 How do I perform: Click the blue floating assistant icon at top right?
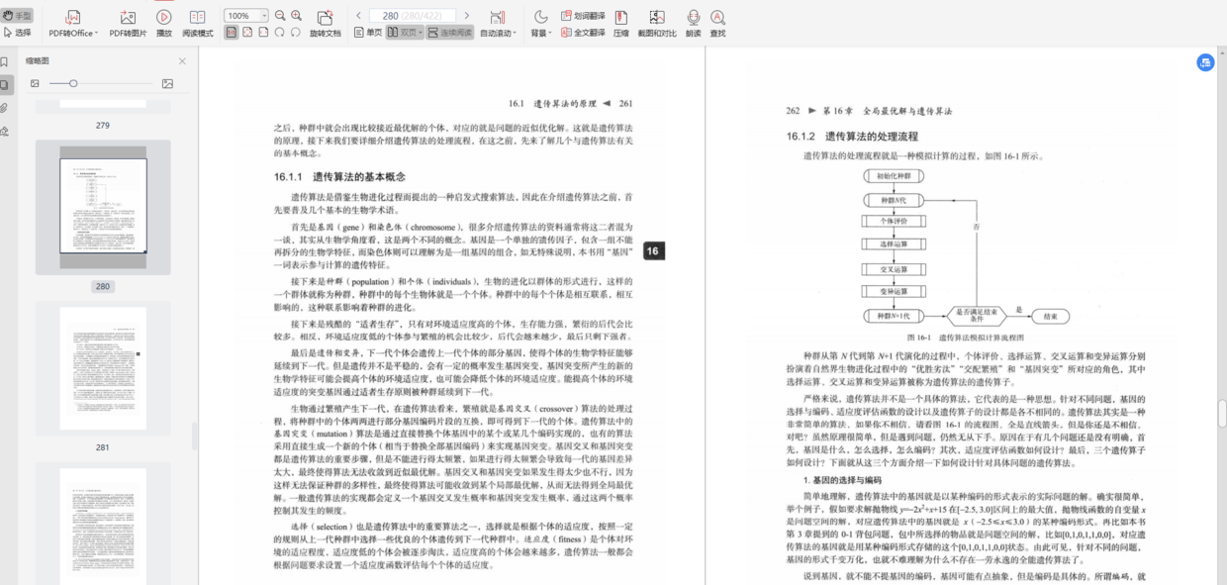pos(1204,62)
